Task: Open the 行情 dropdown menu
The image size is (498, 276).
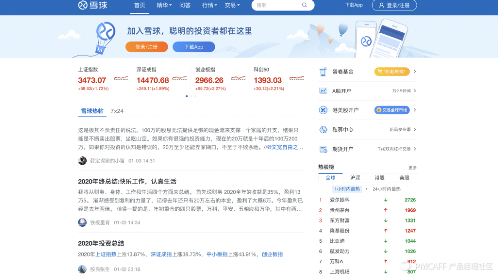Action: pyautogui.click(x=209, y=5)
